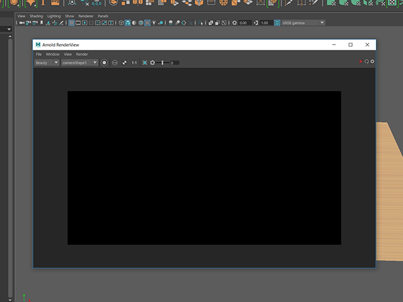
Task: Open Camera Attributes from the viewport toolbar
Action: point(35,23)
